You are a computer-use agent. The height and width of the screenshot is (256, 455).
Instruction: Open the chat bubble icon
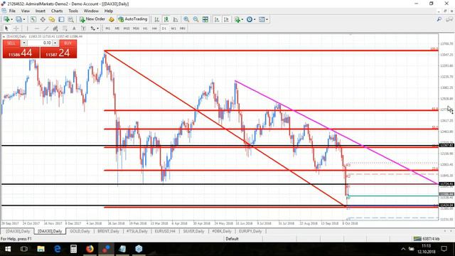[x=449, y=19]
